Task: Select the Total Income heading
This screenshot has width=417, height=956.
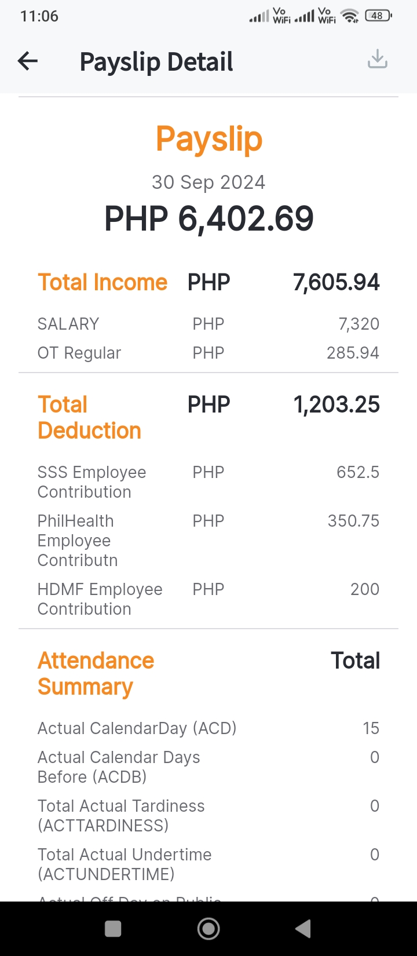Action: 103,283
